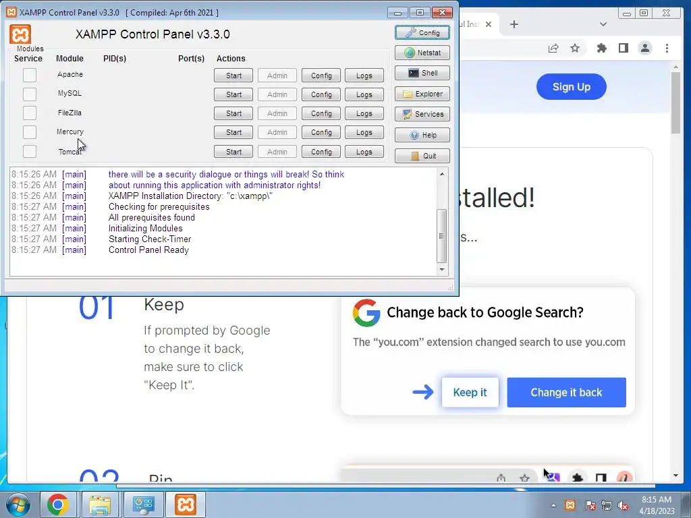Click the Sign Up button on webpage
This screenshot has width=691, height=518.
(571, 87)
